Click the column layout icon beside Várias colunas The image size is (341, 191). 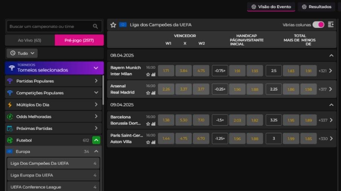(331, 25)
